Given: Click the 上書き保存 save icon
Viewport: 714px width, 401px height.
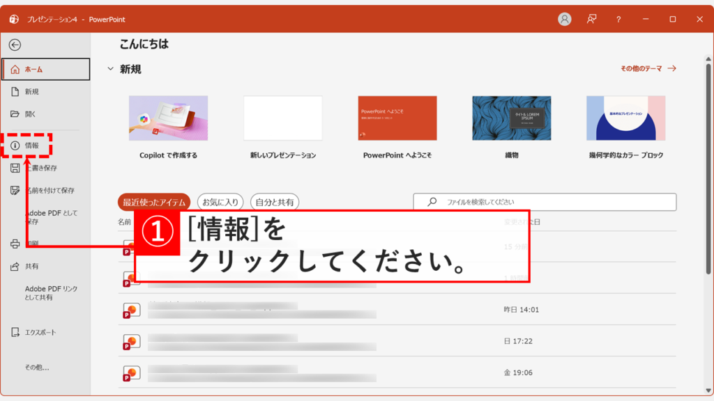Looking at the screenshot, I should (15, 168).
